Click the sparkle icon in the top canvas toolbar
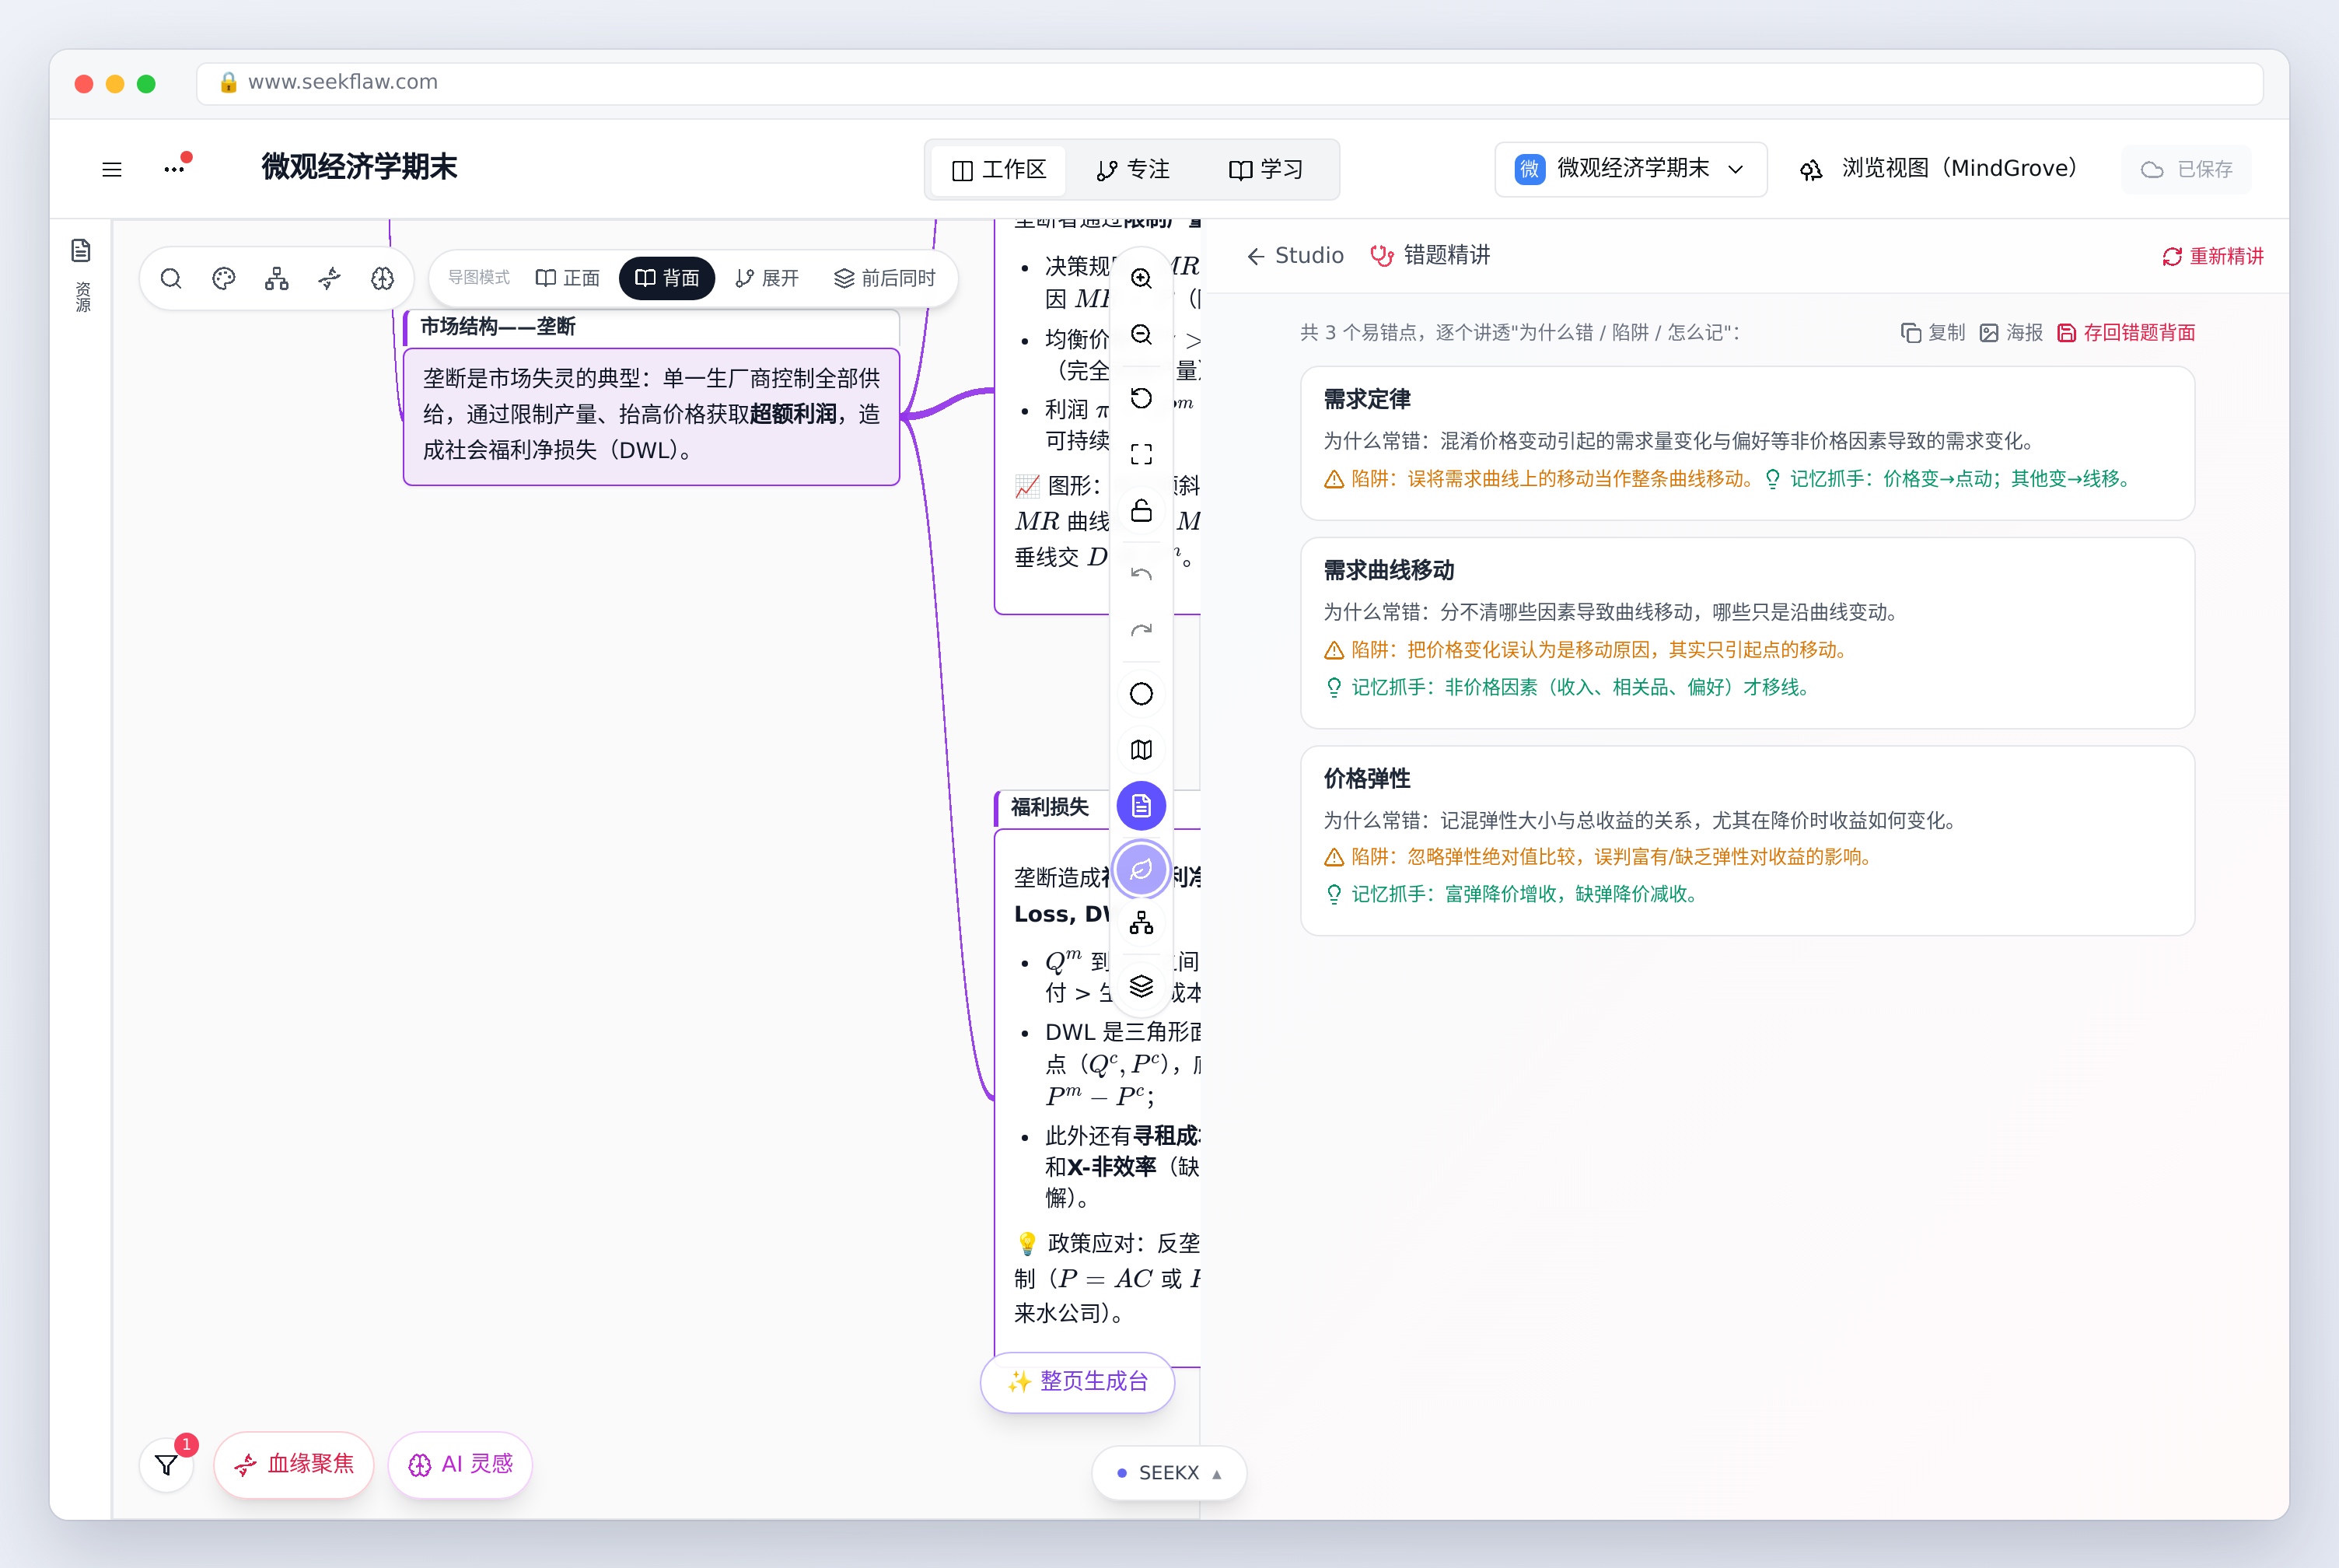The height and width of the screenshot is (1568, 2339). point(330,278)
